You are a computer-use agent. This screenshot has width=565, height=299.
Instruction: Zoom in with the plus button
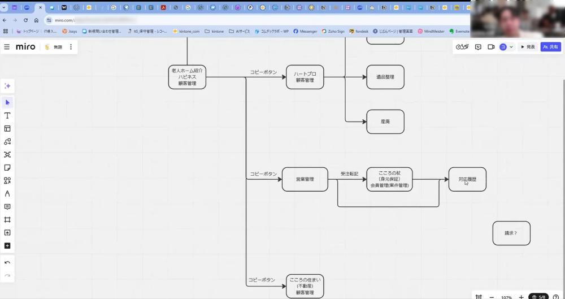click(x=521, y=297)
